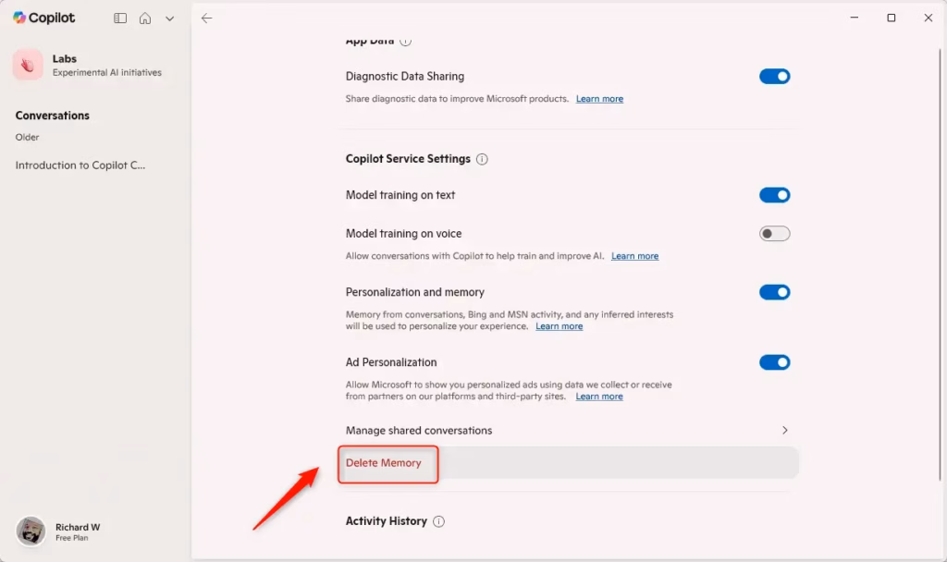This screenshot has height=562, width=947.
Task: Disable Diagnostic Data Sharing
Action: [x=774, y=76]
